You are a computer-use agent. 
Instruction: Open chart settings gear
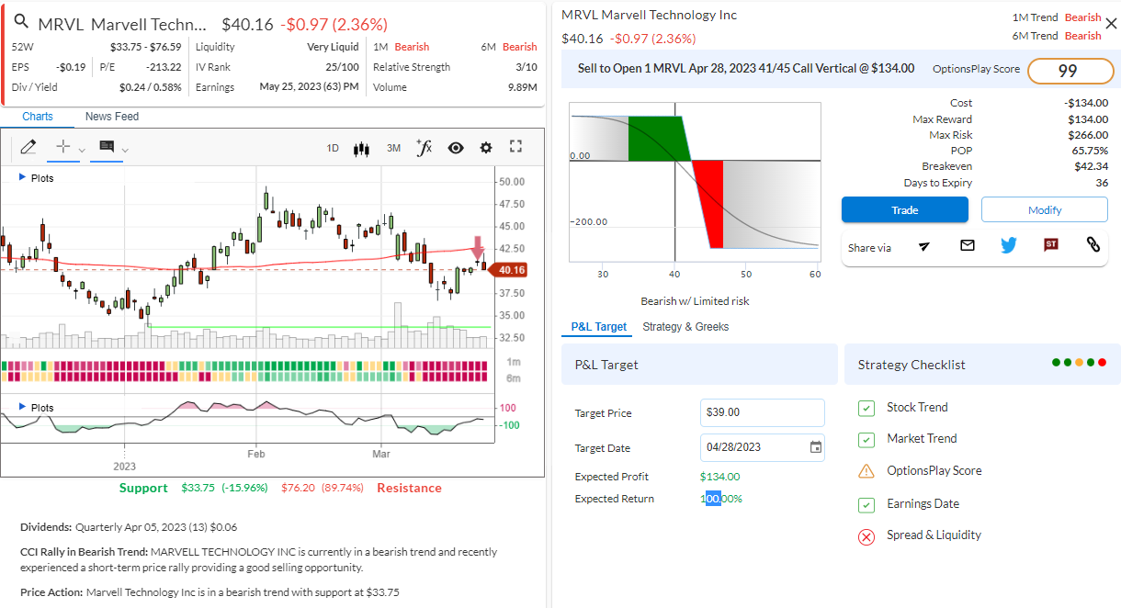coord(486,148)
